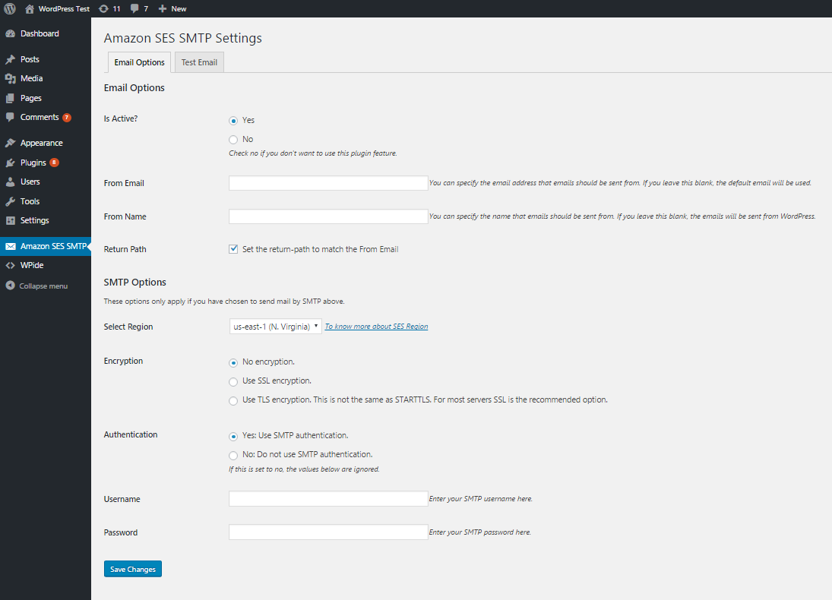Click the Posts pushpin icon
Image resolution: width=832 pixels, height=600 pixels.
(10, 59)
